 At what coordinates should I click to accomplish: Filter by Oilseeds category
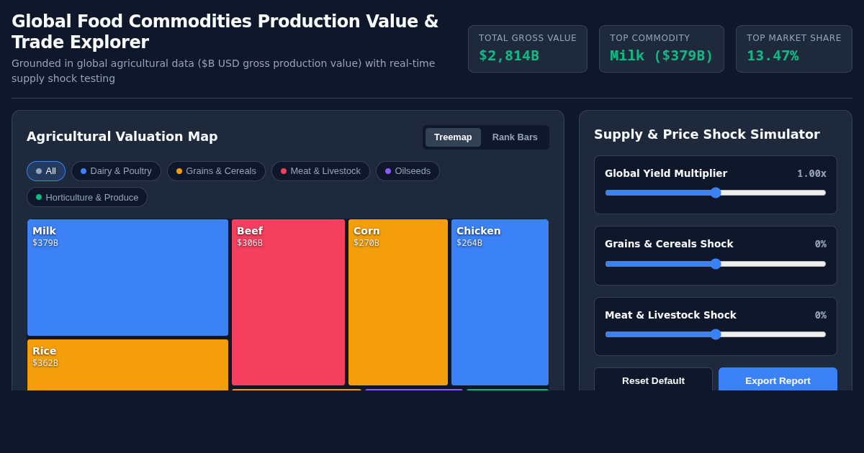coord(408,171)
